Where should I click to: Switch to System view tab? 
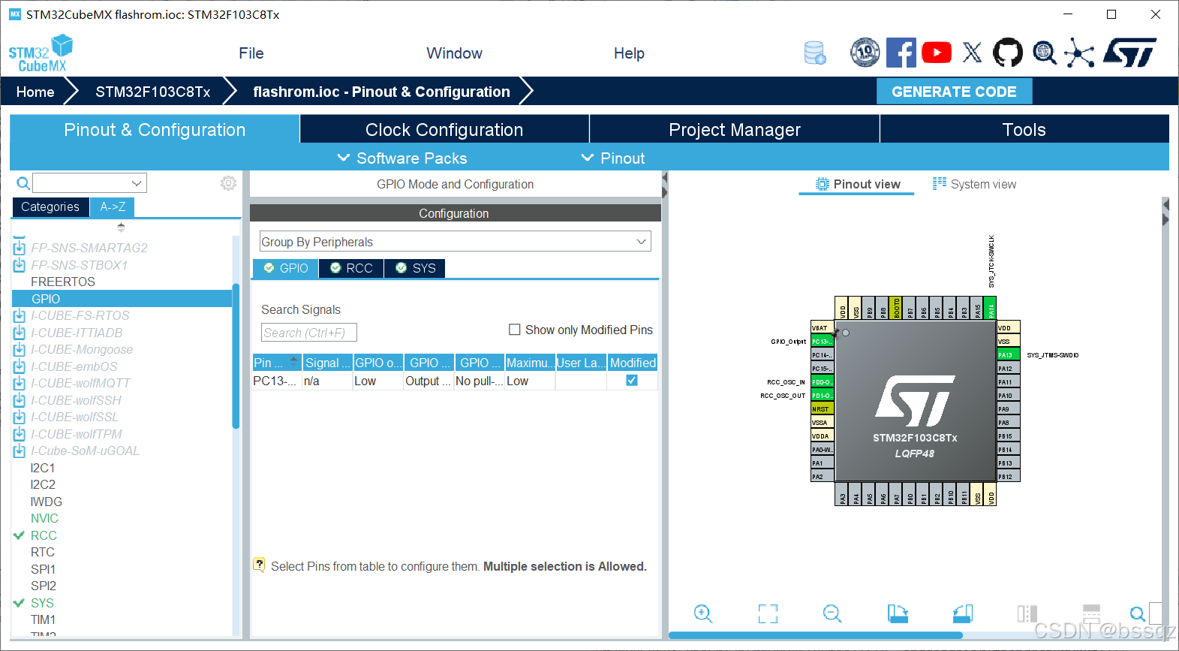click(x=974, y=184)
